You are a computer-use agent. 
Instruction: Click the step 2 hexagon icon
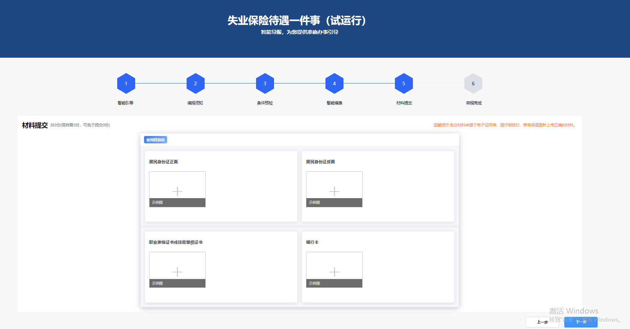click(195, 83)
